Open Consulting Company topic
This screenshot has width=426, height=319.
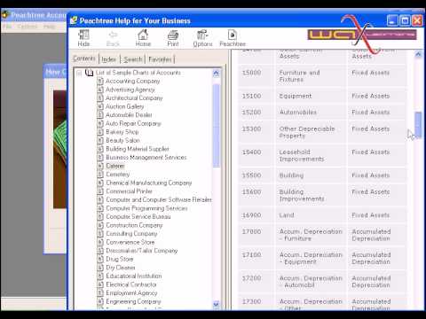131,234
